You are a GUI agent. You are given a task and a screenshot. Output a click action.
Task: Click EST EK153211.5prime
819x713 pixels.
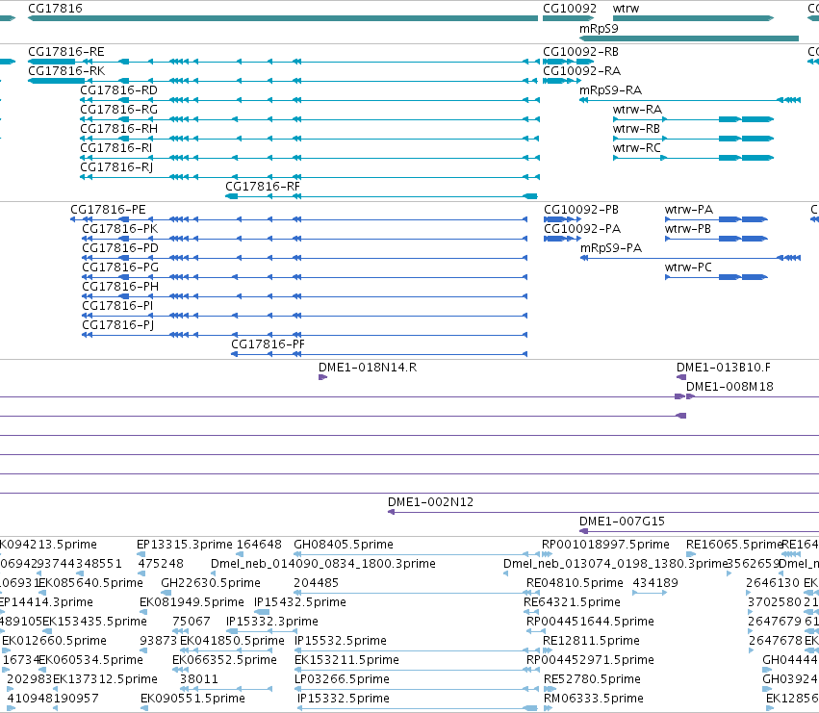346,661
